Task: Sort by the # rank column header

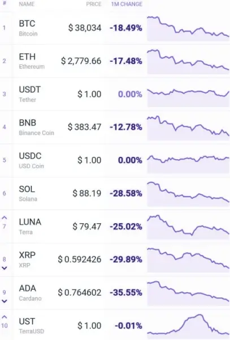Action: tap(5, 4)
